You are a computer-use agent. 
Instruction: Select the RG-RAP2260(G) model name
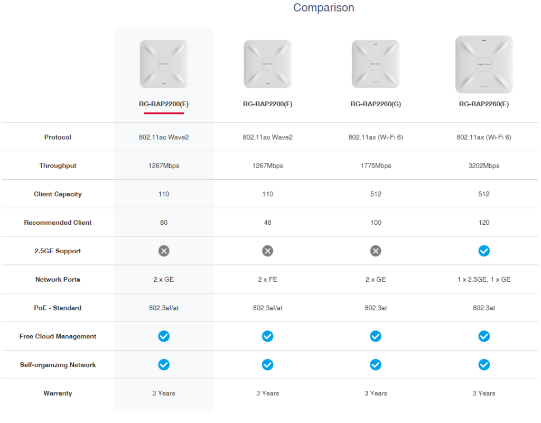pos(376,104)
